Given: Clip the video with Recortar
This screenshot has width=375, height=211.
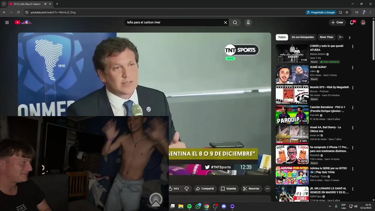Looking at the screenshot, I should [251, 189].
